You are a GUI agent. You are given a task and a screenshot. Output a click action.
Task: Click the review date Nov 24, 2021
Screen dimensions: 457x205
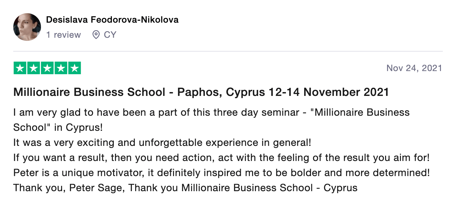click(414, 68)
